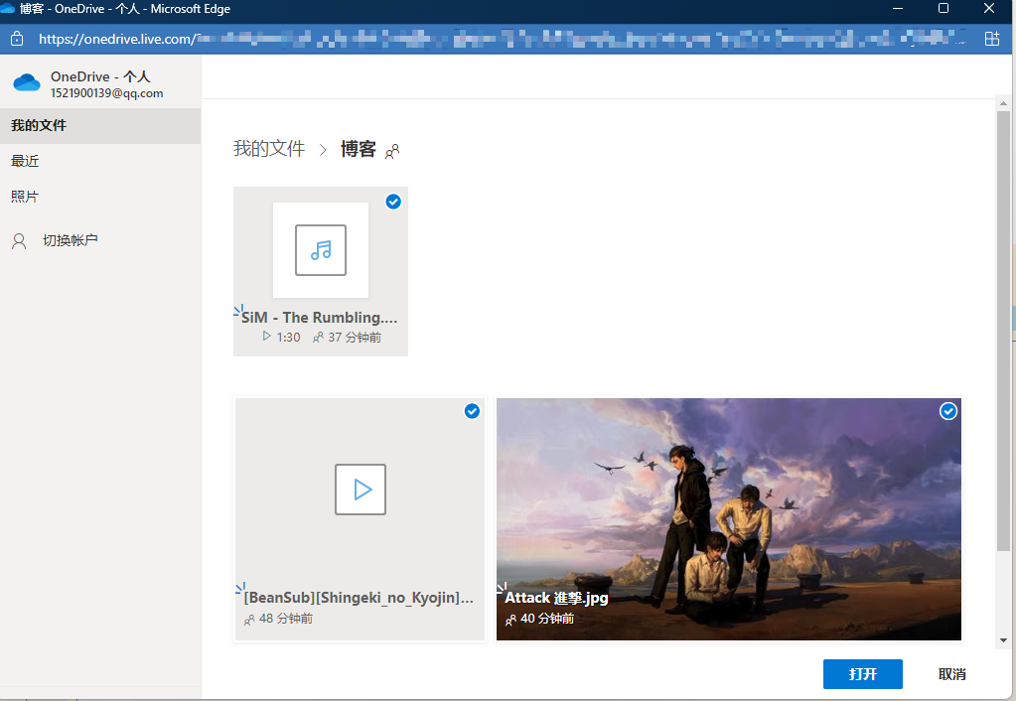
Task: Click the lock icon in address bar
Action: [x=16, y=39]
